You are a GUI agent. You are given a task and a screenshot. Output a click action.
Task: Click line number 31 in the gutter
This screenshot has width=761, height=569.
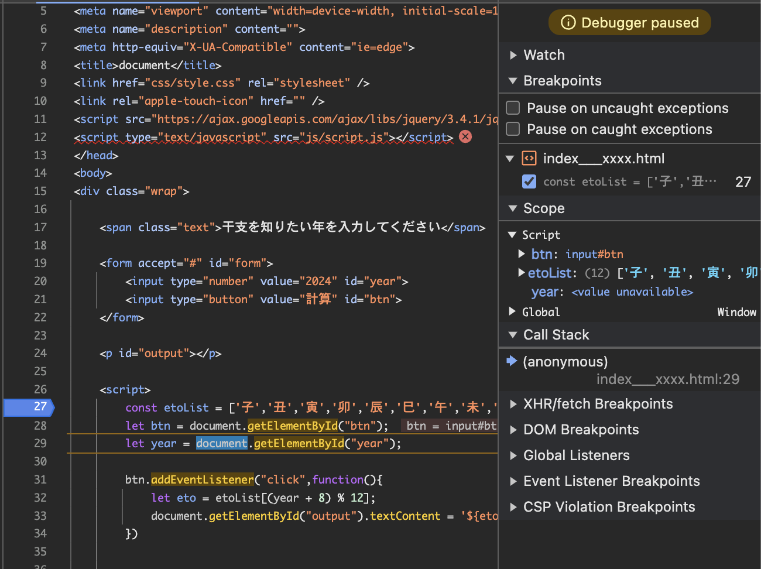40,480
